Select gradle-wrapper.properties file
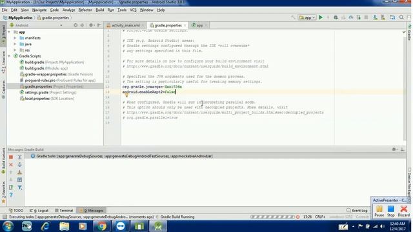413x232 pixels. [x=56, y=74]
